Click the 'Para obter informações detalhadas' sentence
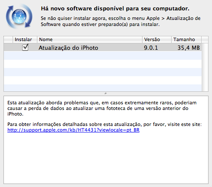This screenshot has width=212, height=187. [x=104, y=124]
